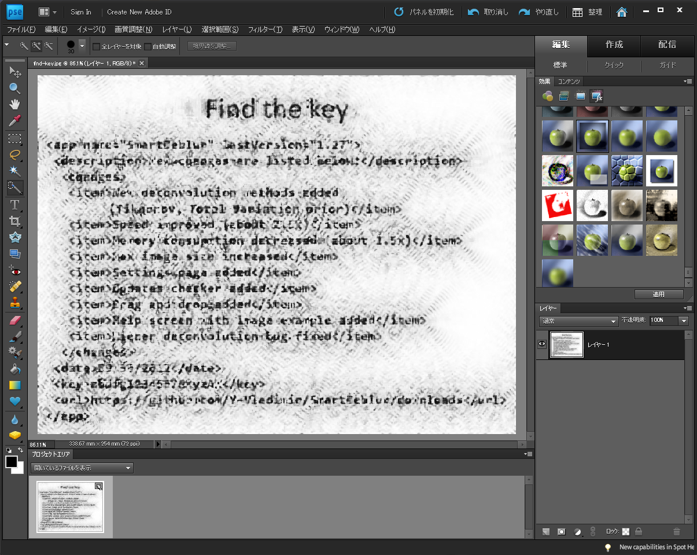Create a new layer in Layers panel
697x555 pixels.
point(547,531)
